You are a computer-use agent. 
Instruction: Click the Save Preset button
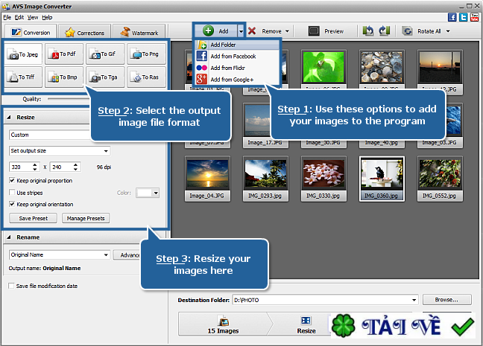click(x=34, y=218)
